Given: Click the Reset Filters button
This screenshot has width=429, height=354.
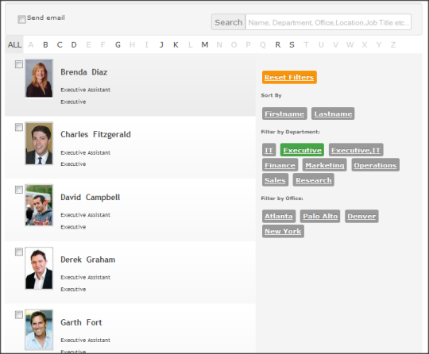Looking at the screenshot, I should (289, 77).
